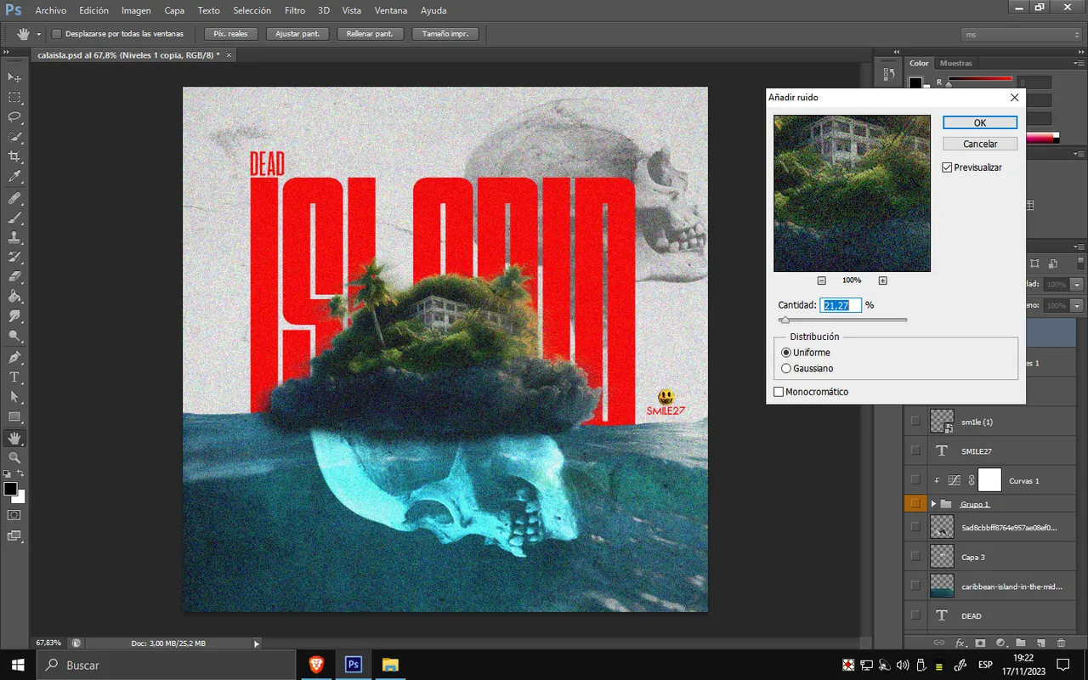Open Brave browser from the taskbar
This screenshot has width=1088, height=680.
point(316,665)
